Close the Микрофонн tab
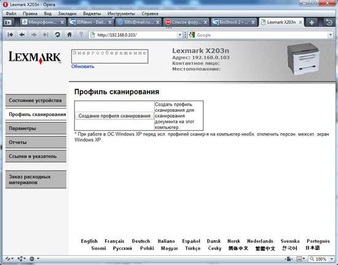Viewport: 338px width, 265px height. tap(62, 22)
